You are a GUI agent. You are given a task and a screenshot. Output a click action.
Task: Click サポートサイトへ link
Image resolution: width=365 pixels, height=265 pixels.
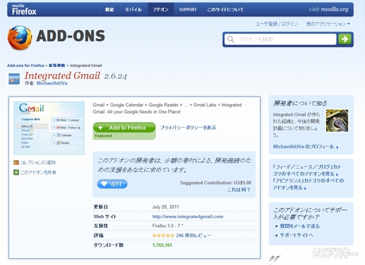point(296,235)
